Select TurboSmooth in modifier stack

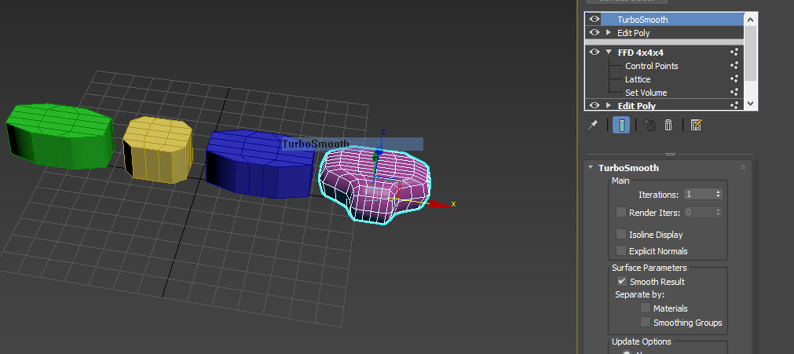click(642, 20)
